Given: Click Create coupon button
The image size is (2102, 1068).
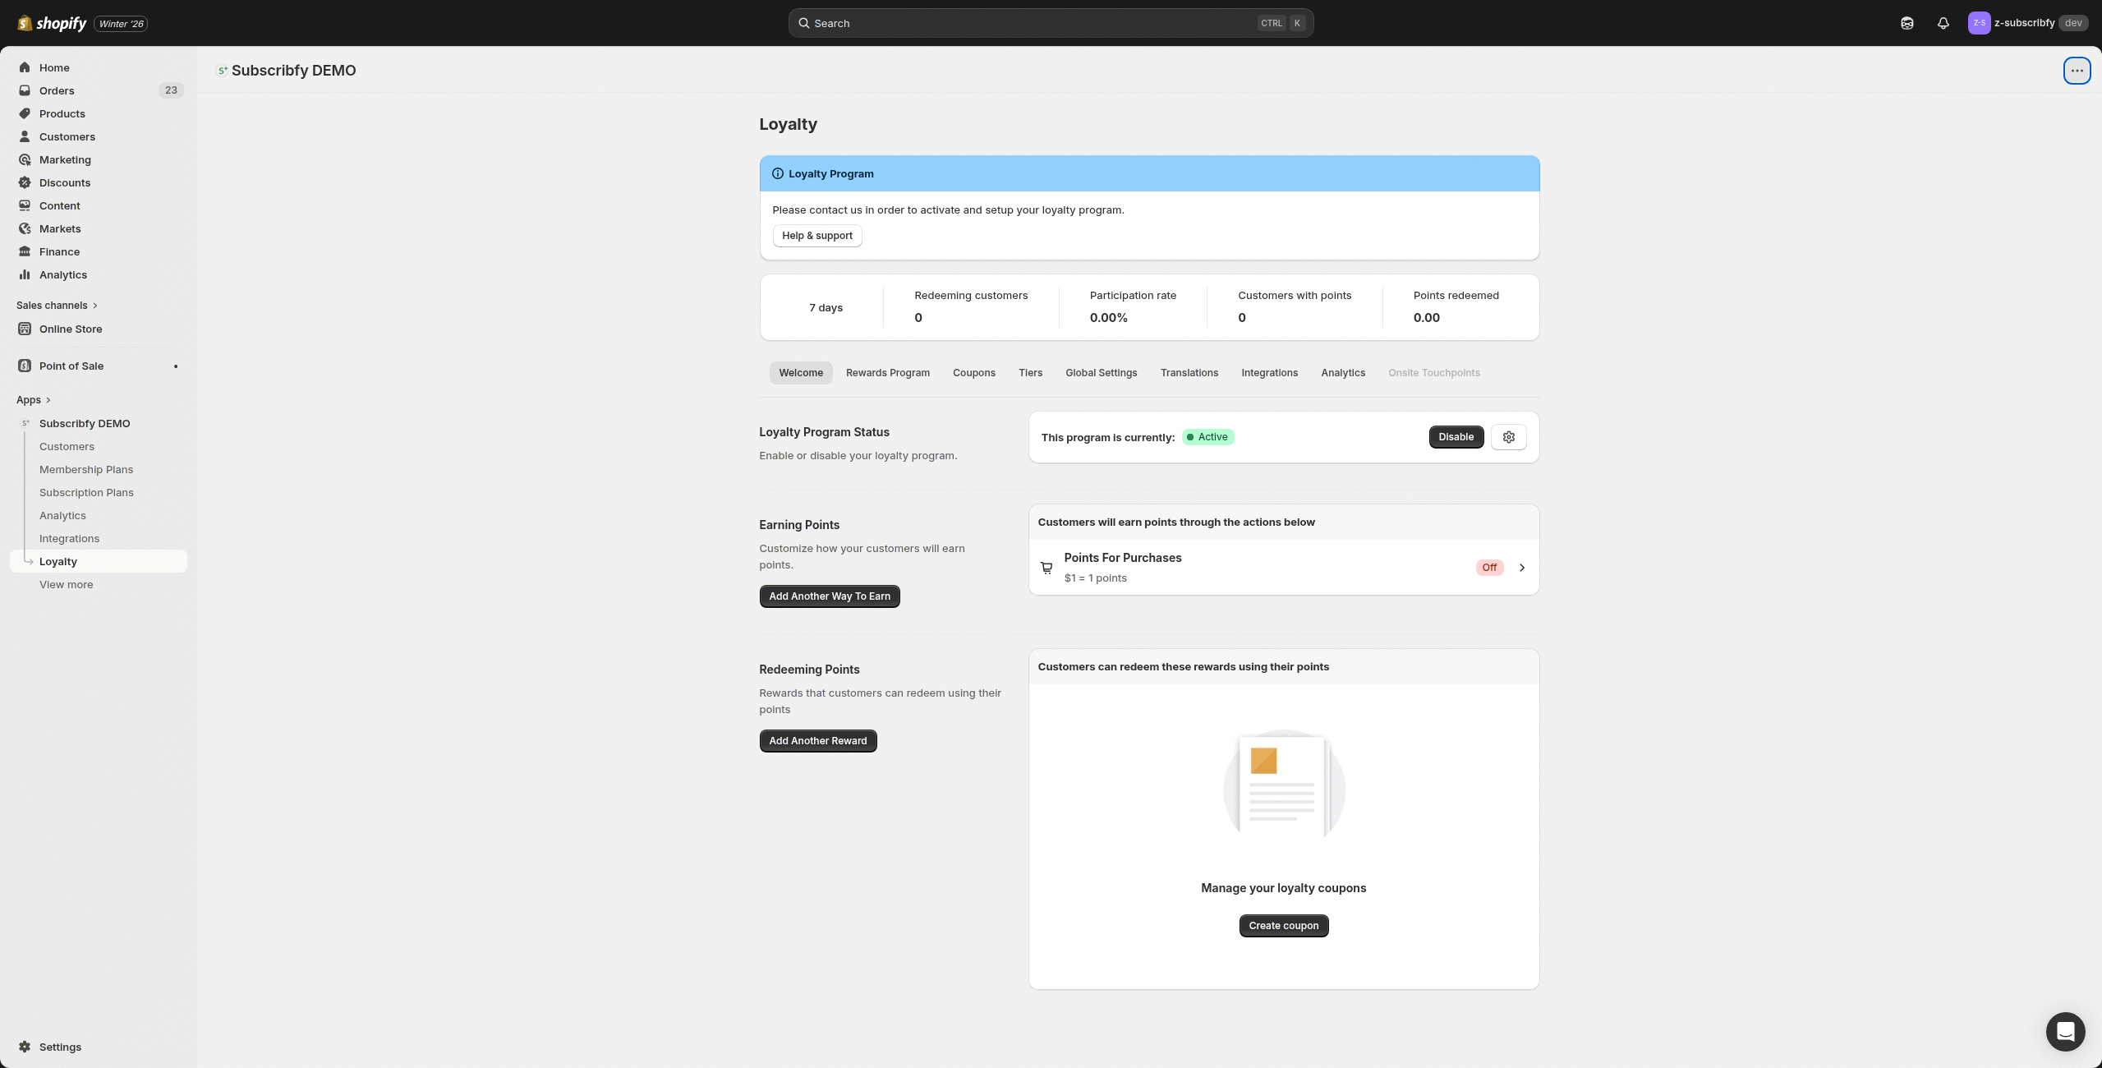Looking at the screenshot, I should (1283, 925).
